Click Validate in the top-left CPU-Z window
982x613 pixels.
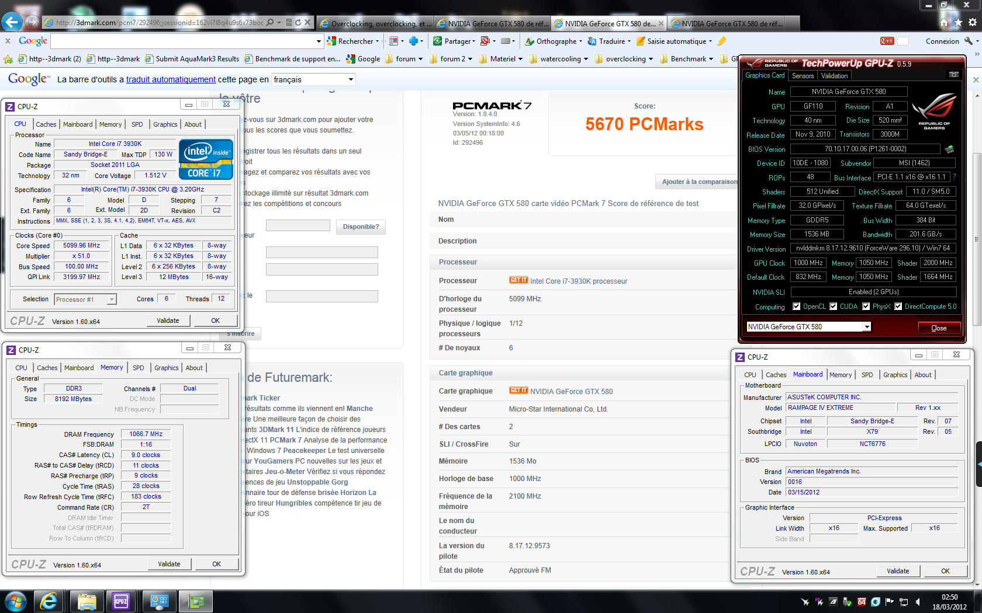click(168, 321)
